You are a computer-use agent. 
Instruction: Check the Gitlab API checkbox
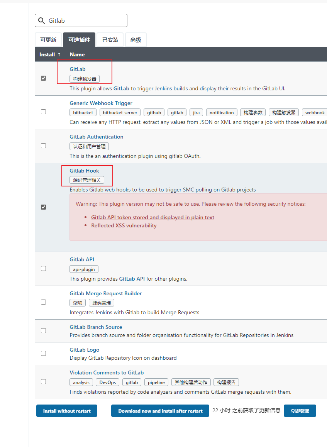(43, 269)
